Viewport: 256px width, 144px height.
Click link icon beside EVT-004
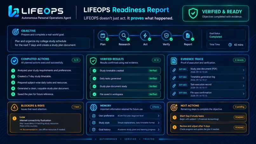point(174,94)
